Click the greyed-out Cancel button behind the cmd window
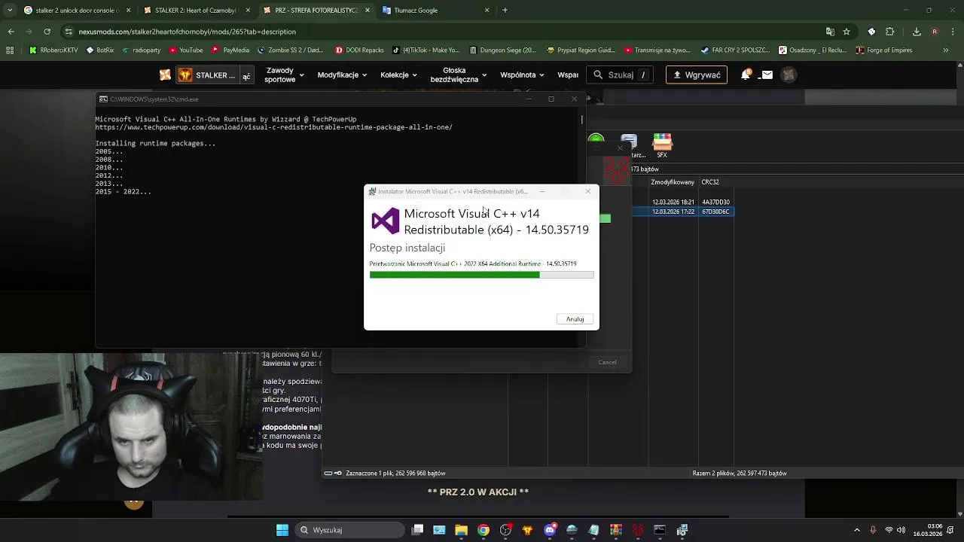This screenshot has height=542, width=964. 607,362
